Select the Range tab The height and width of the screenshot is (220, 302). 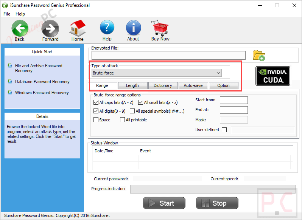(x=102, y=85)
